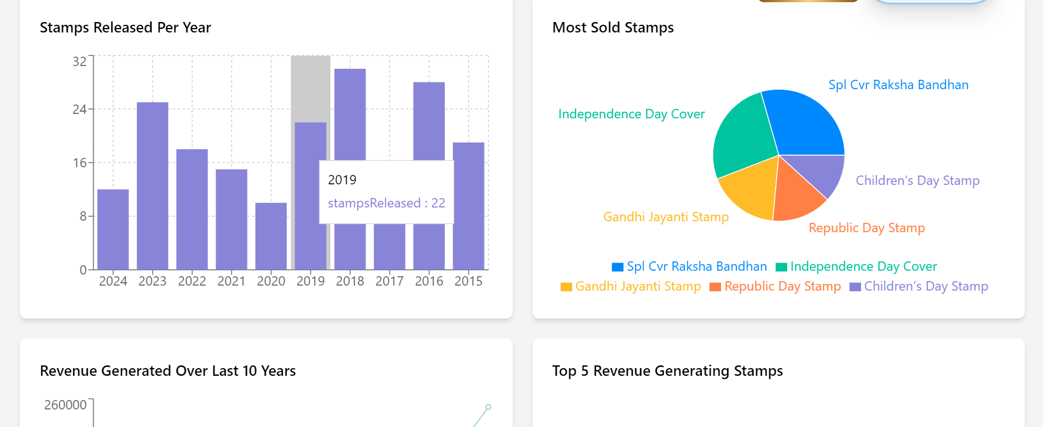
Task: Click the 32 y-axis tick label
Action: (x=79, y=62)
